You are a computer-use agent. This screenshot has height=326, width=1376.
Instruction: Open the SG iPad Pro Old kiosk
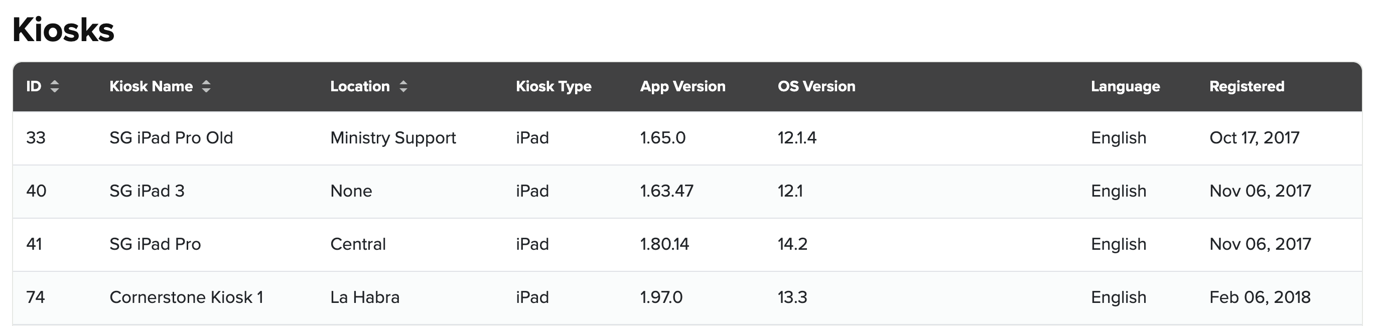pos(171,138)
